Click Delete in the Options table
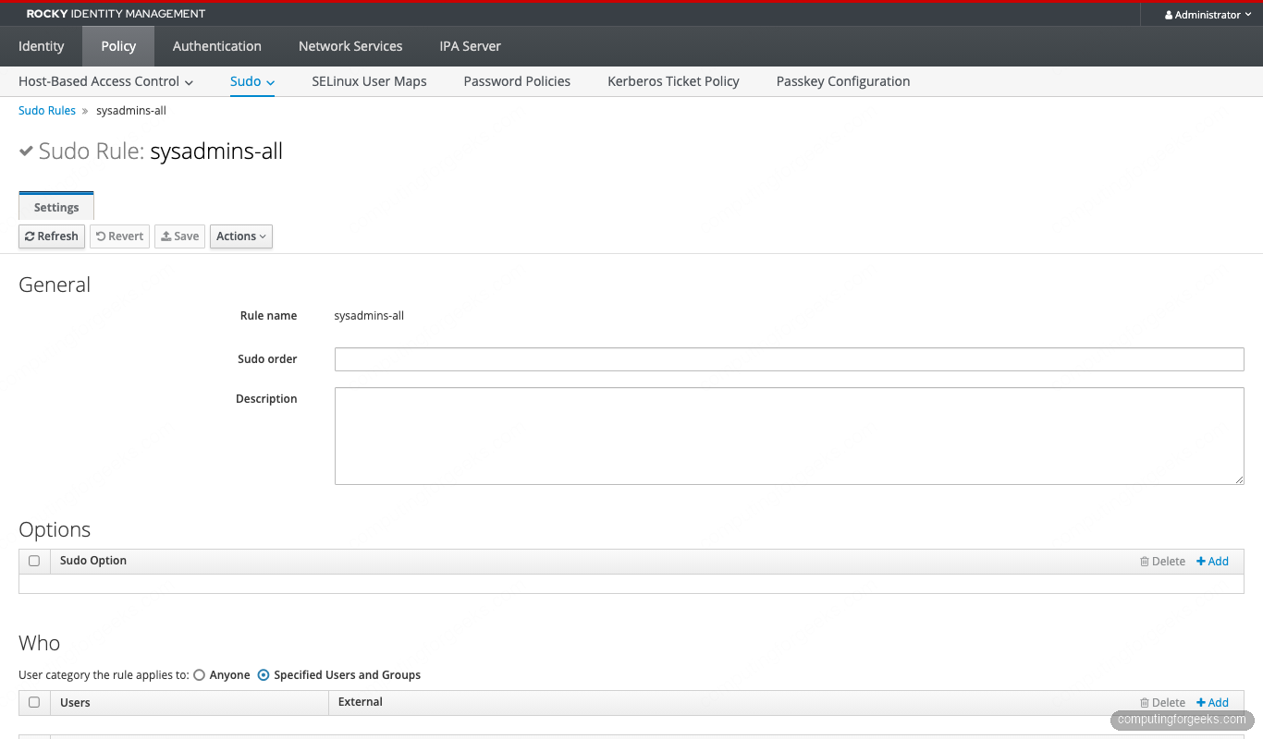 1162,562
